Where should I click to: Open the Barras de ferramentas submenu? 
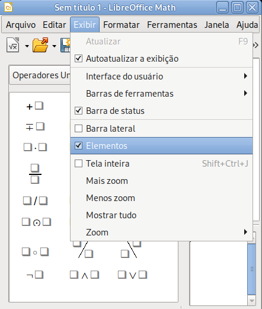161,94
